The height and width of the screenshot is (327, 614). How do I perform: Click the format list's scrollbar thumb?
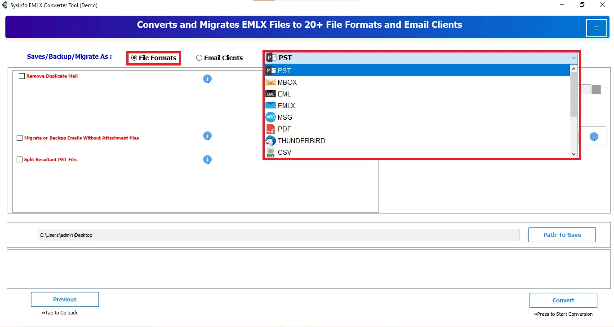(x=574, y=94)
